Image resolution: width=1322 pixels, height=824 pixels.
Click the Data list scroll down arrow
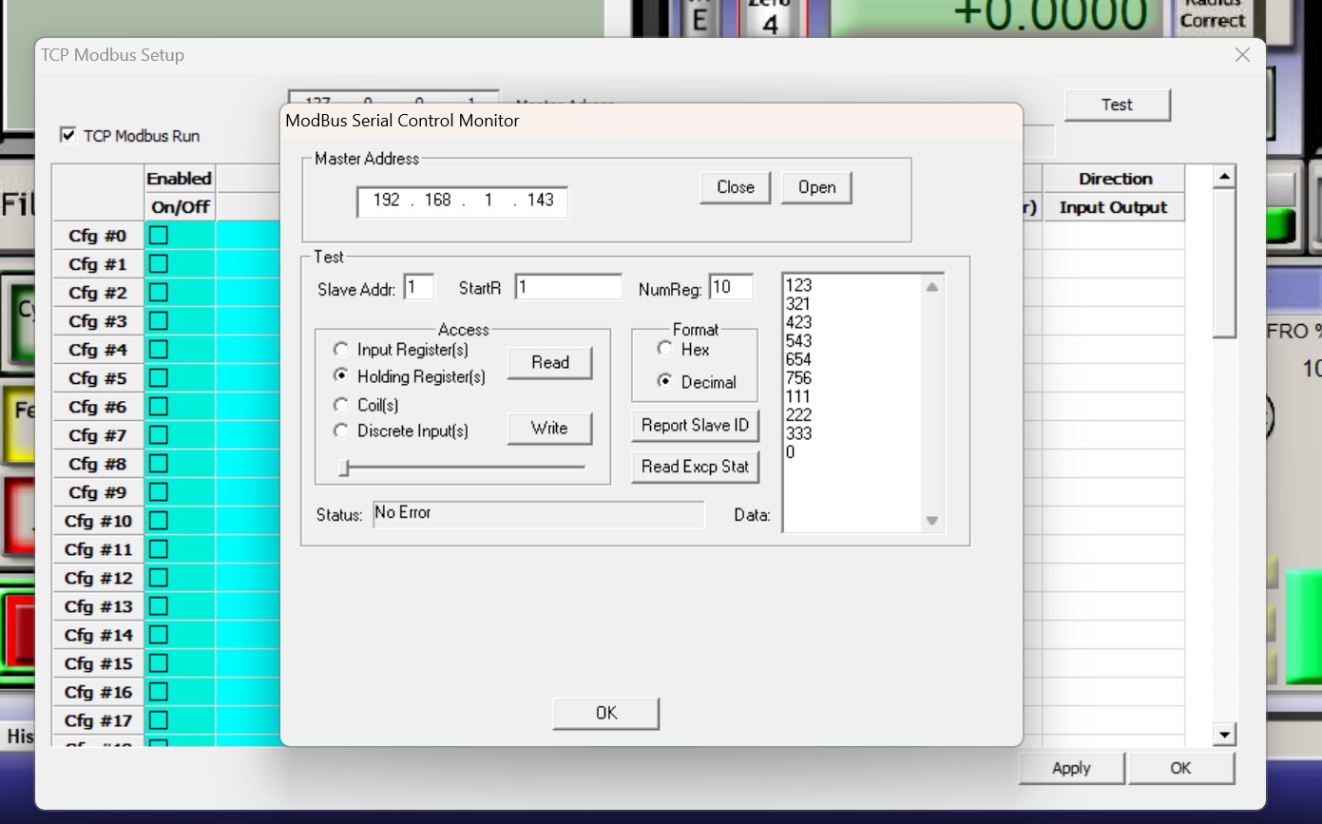pyautogui.click(x=932, y=520)
